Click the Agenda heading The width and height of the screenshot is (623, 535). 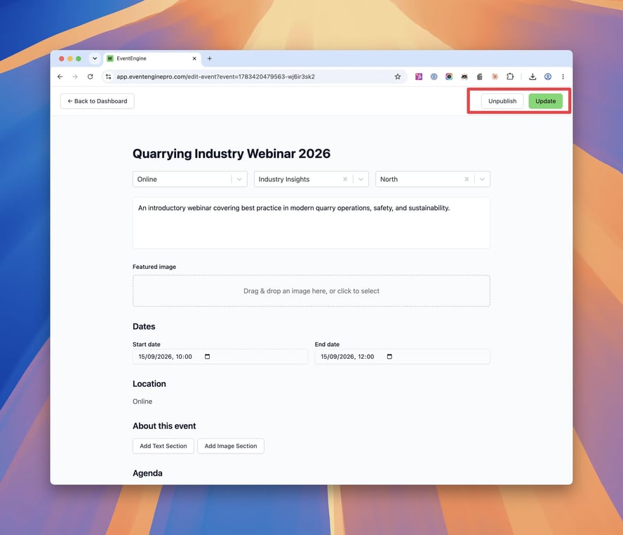point(147,473)
